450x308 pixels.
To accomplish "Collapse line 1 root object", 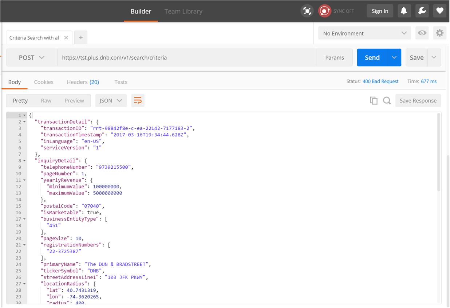I will [24, 115].
